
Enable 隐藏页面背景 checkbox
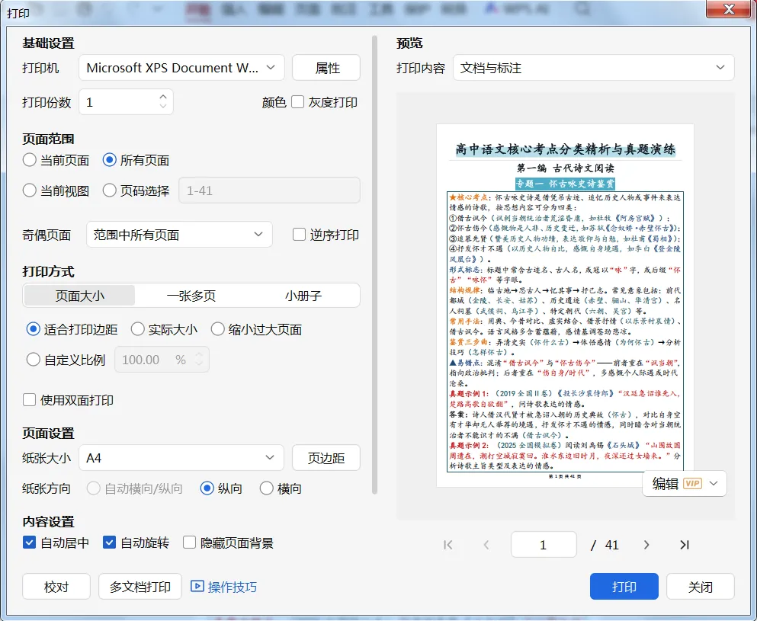click(x=189, y=543)
